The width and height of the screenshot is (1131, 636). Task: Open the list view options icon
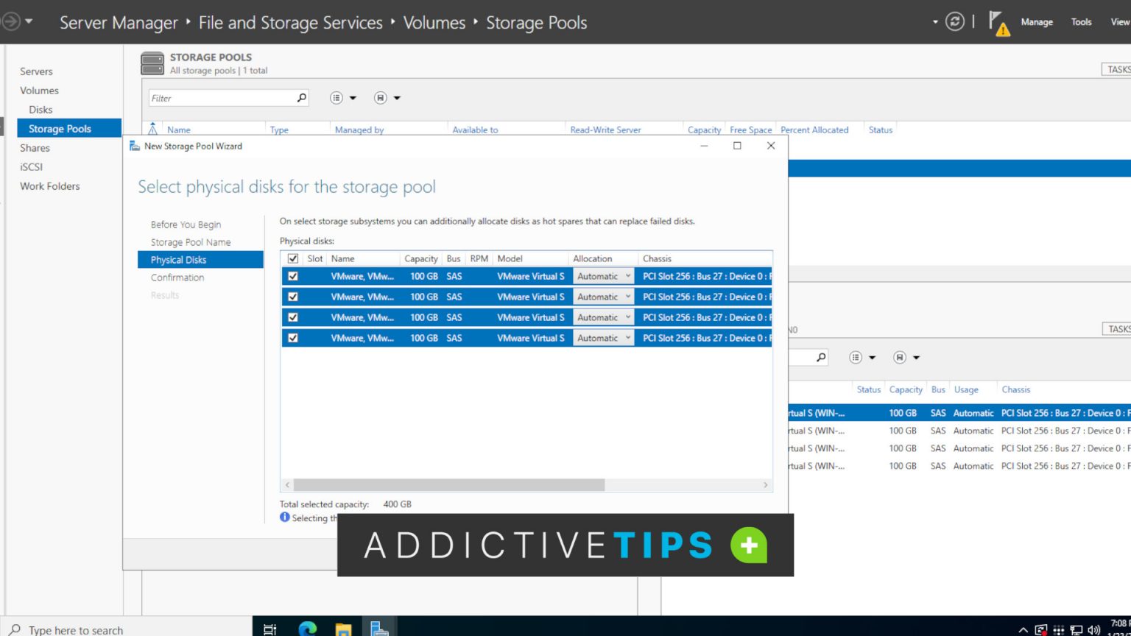tap(337, 97)
